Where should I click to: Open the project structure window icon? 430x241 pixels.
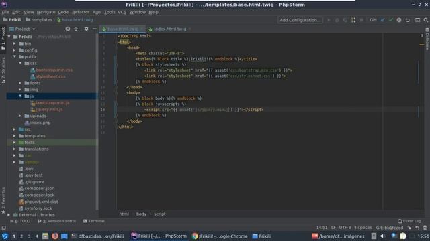(417, 20)
